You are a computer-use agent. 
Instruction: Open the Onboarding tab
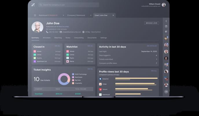[79, 38]
